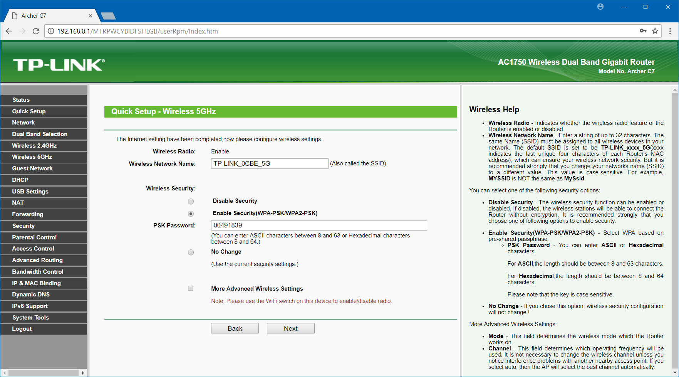The image size is (679, 377).
Task: Click the page document icon on the tab
Action: tap(15, 16)
